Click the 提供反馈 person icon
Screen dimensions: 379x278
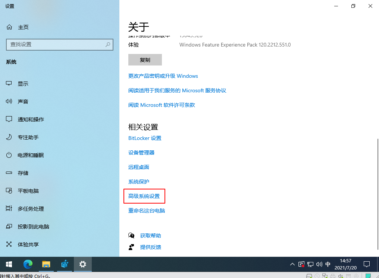click(131, 247)
